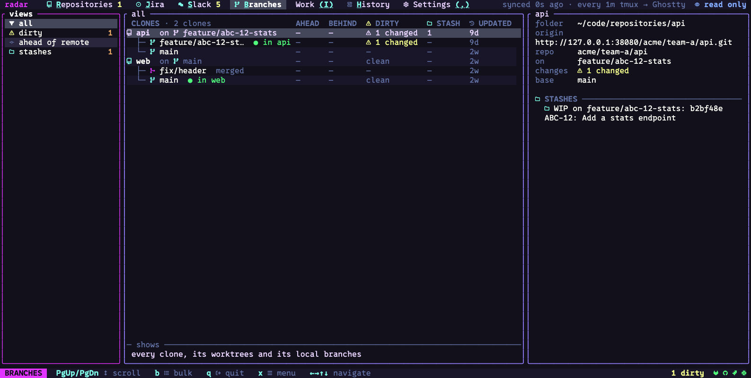Image resolution: width=751 pixels, height=378 pixels.
Task: Select the api clone row
Action: tap(324, 33)
